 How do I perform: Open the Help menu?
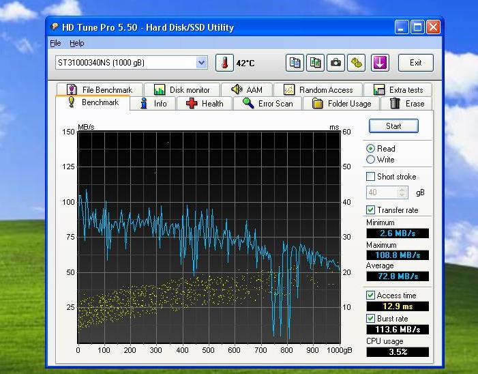77,43
